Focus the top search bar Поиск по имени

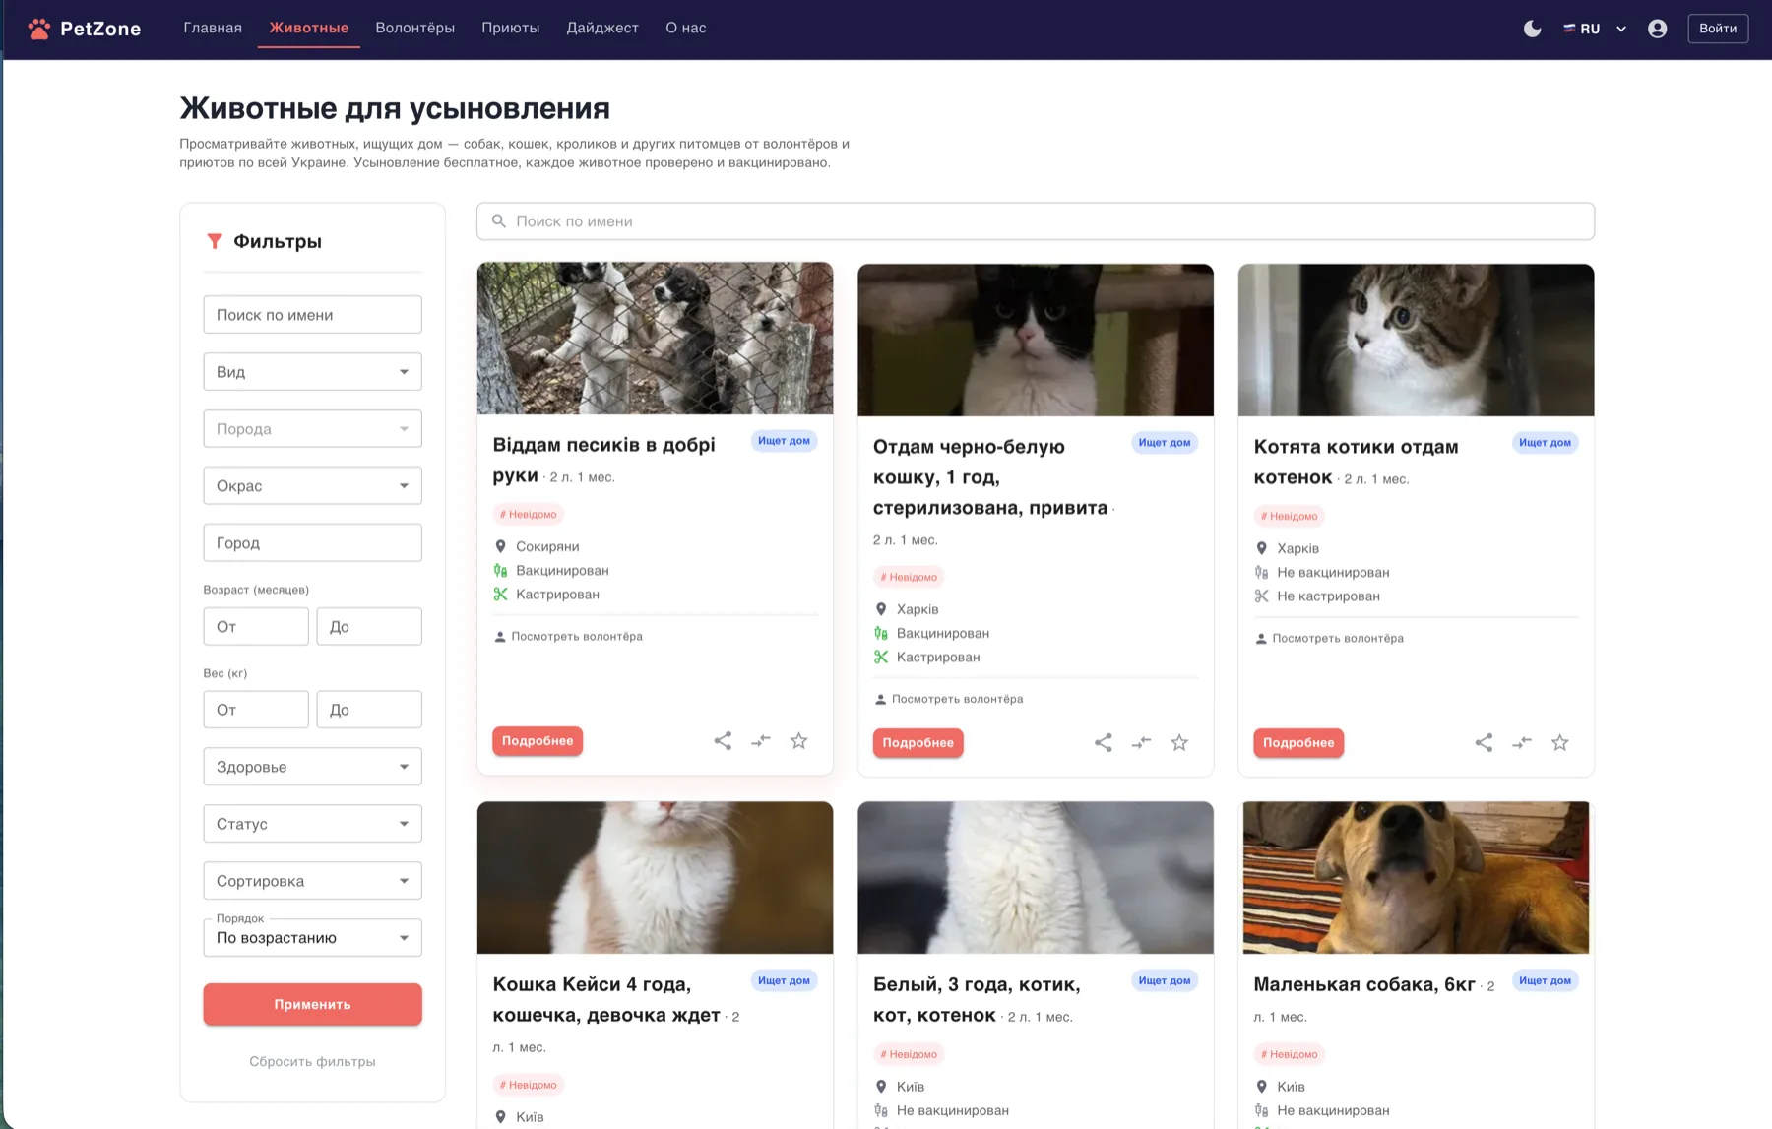[1035, 221]
